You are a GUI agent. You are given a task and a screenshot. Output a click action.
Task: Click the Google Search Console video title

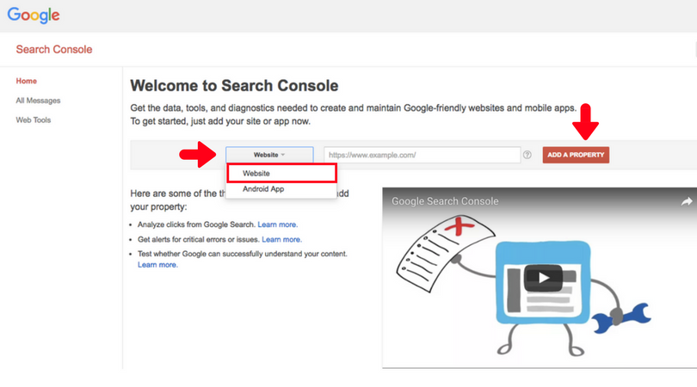pyautogui.click(x=445, y=201)
